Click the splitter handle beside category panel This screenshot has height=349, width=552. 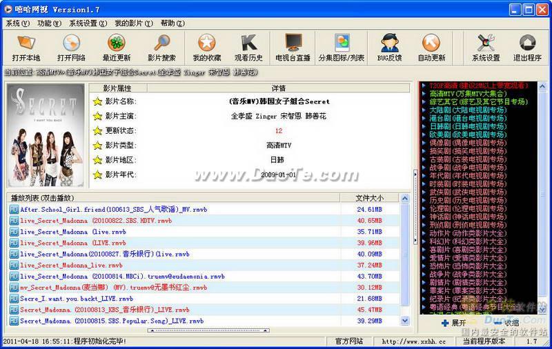coord(415,207)
